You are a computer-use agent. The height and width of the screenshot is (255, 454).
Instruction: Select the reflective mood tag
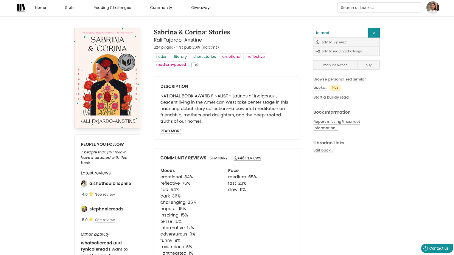coord(256,57)
